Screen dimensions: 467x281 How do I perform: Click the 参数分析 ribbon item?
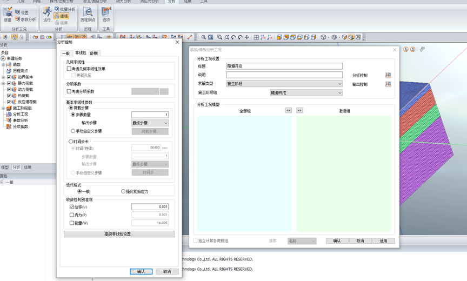tap(25, 19)
